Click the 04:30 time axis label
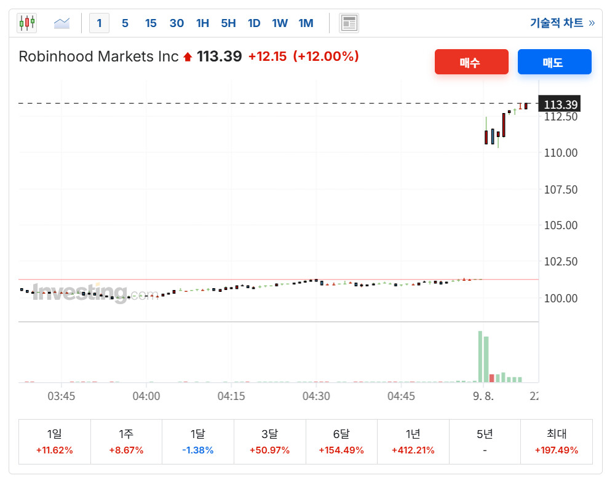 tap(316, 396)
